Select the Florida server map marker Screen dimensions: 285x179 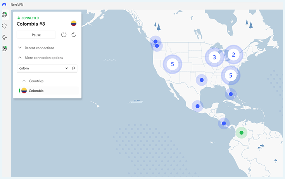(231, 94)
